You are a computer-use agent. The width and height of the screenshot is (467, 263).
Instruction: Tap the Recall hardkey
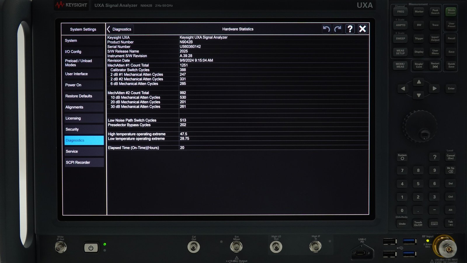point(451,39)
